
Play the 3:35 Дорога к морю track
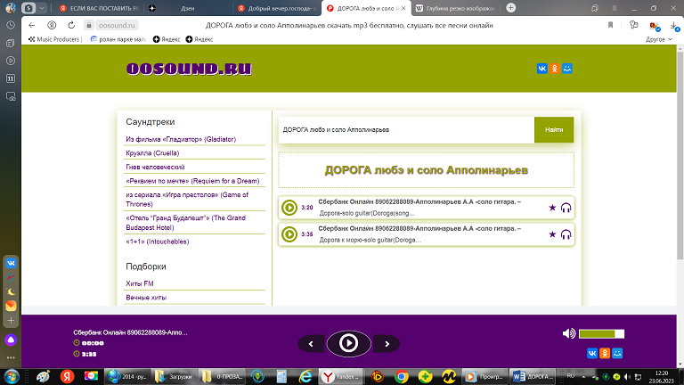pyautogui.click(x=289, y=234)
